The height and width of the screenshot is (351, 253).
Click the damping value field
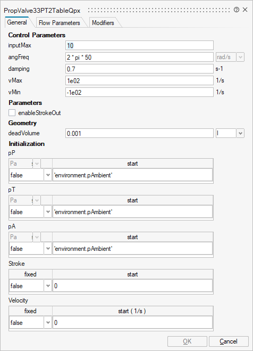[x=139, y=69]
